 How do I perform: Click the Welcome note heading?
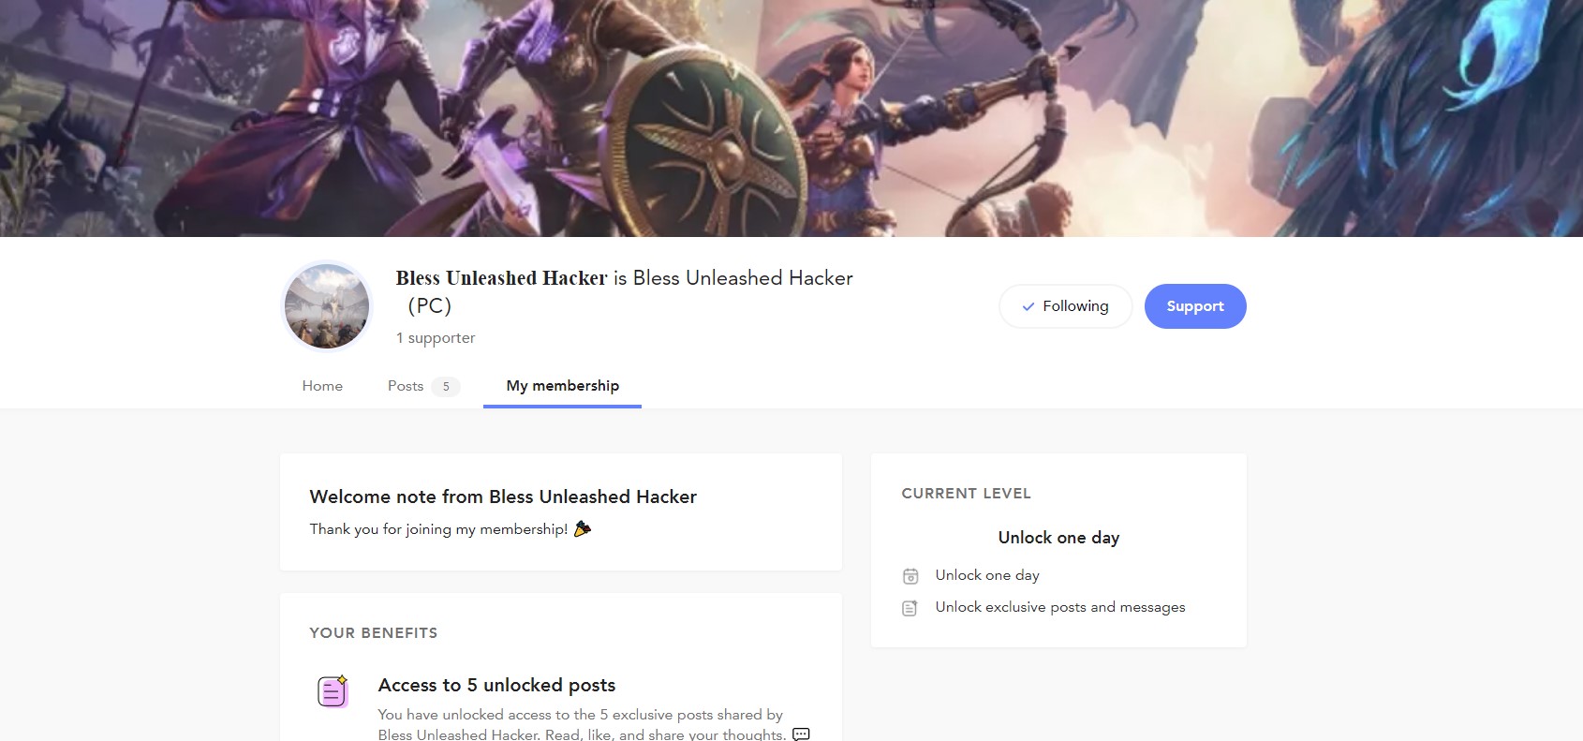pyautogui.click(x=503, y=496)
